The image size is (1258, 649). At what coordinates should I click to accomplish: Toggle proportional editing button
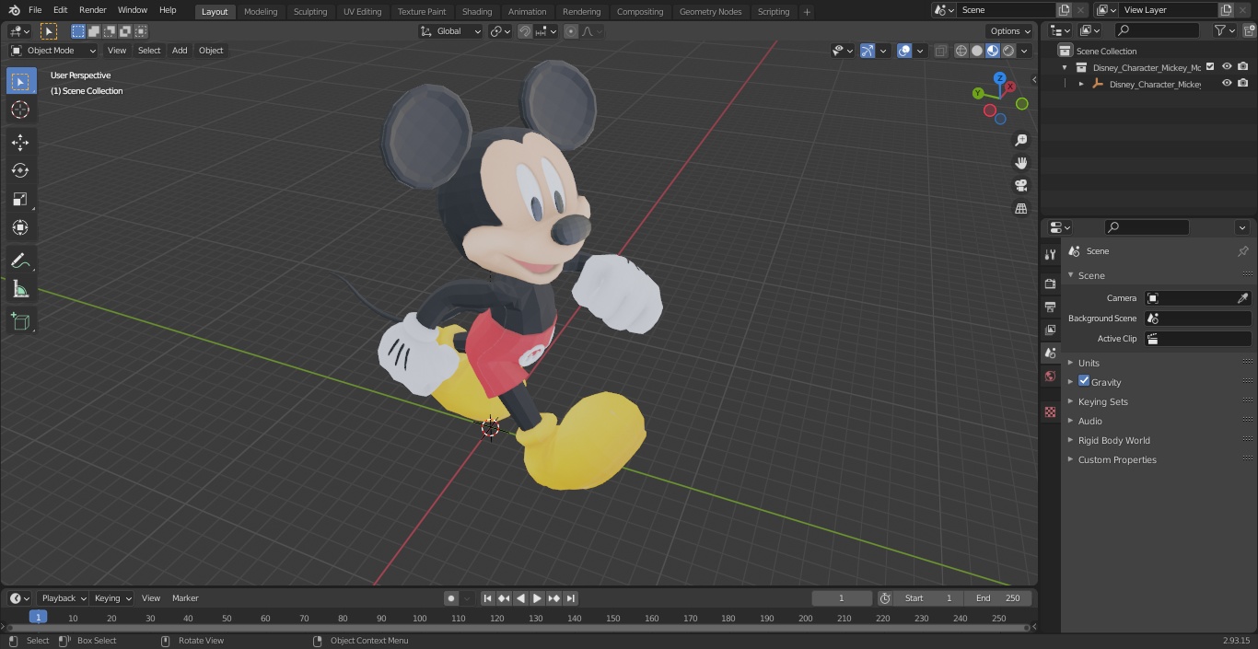pos(571,31)
